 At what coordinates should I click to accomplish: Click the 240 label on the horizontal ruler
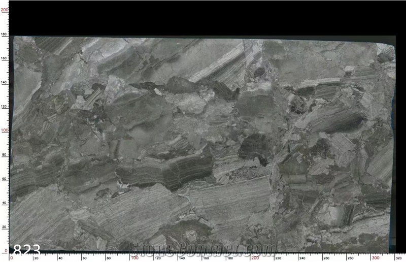[302, 258]
